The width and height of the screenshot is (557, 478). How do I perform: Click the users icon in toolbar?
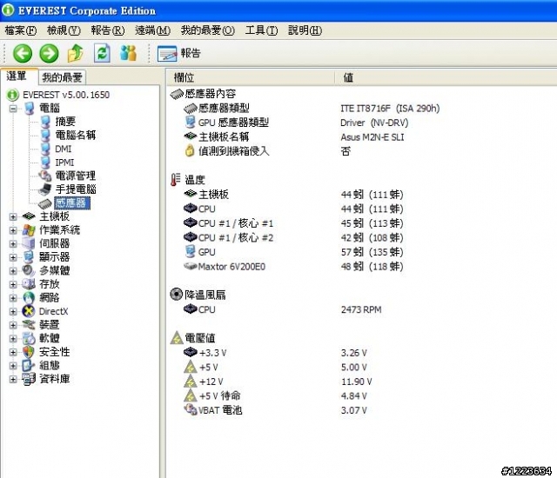128,53
